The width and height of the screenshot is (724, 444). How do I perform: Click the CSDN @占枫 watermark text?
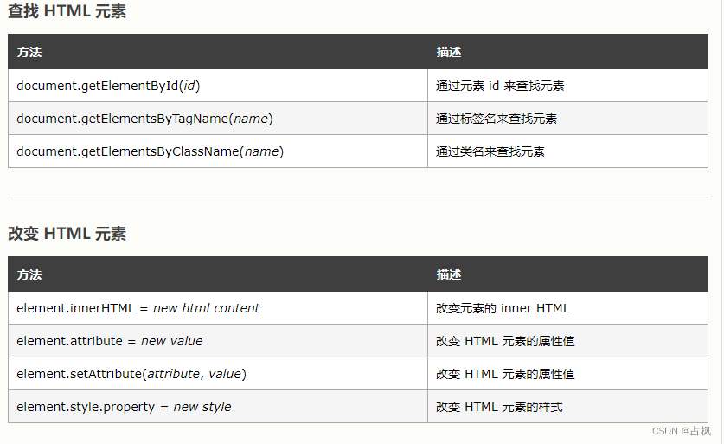pos(681,431)
